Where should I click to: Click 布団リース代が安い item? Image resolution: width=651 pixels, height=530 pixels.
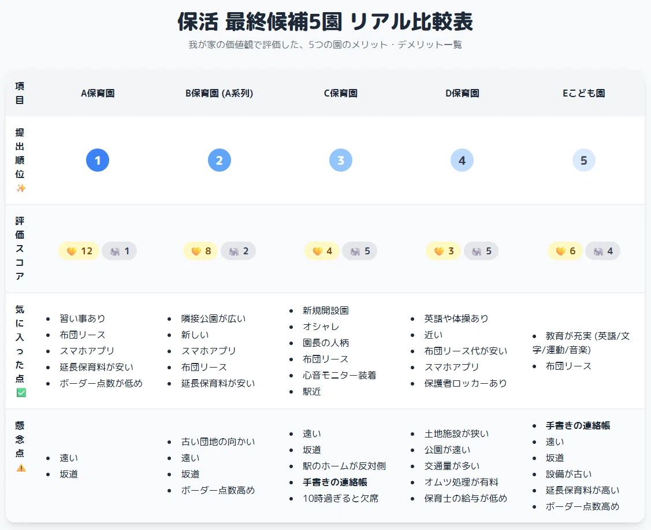click(x=466, y=351)
